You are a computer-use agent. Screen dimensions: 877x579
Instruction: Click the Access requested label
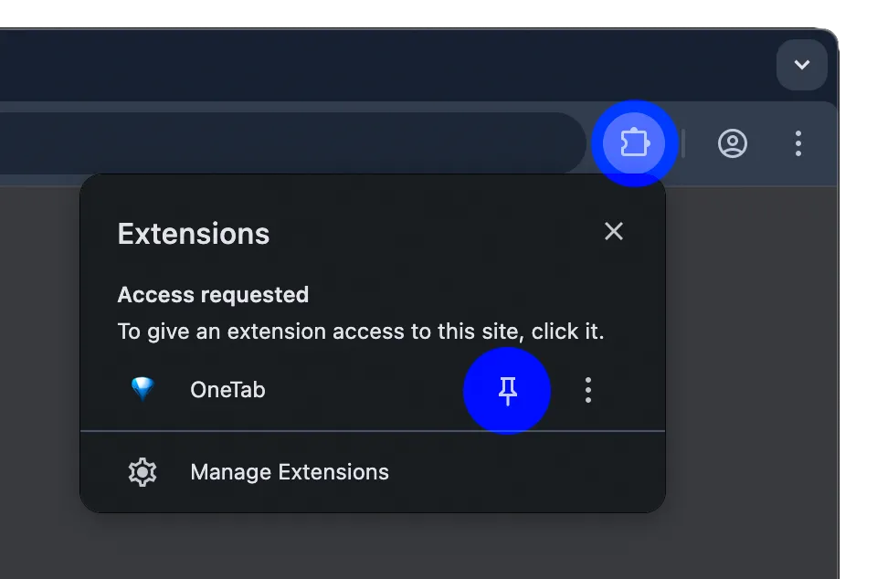tap(213, 295)
